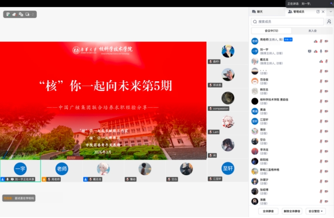This screenshot has height=218, width=334.
Task: Click the layout icon in top-left floating toolbar
Action: tap(27, 15)
